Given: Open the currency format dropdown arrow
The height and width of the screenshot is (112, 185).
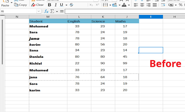Looking at the screenshot, I should pos(176,5).
